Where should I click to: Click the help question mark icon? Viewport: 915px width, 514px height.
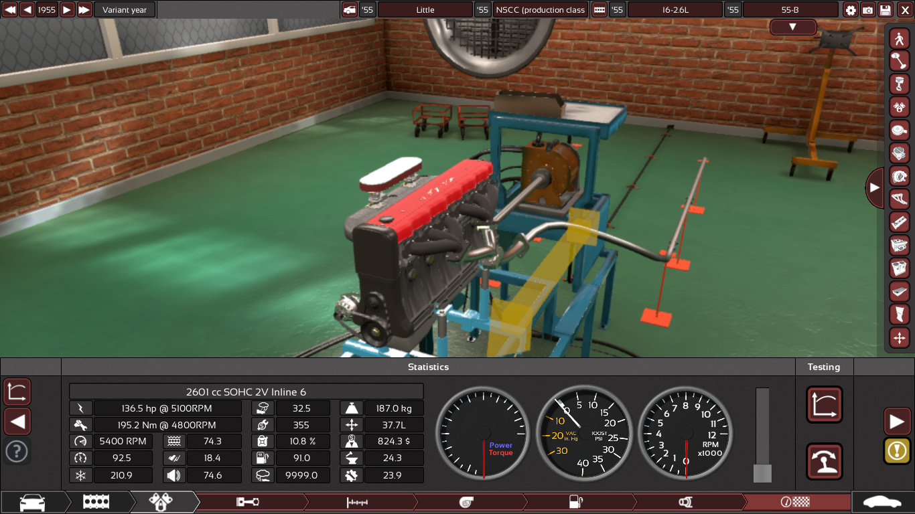17,451
